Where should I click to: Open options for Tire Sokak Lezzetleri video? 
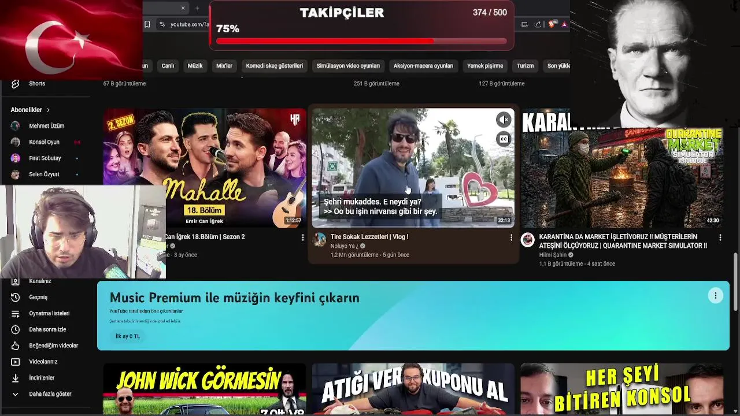(x=511, y=237)
